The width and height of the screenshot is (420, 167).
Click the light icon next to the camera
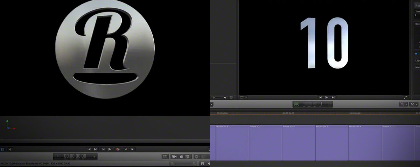[181, 157]
